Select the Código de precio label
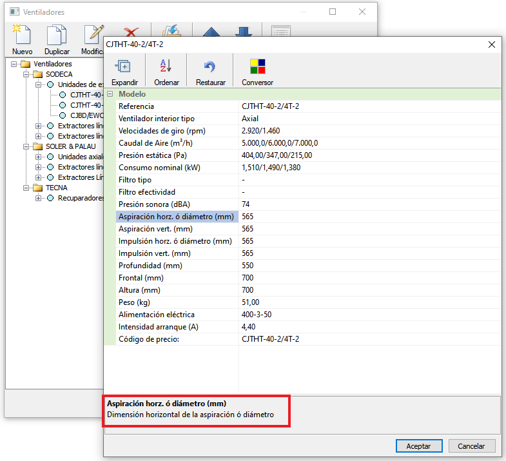This screenshot has width=506, height=461. point(149,339)
